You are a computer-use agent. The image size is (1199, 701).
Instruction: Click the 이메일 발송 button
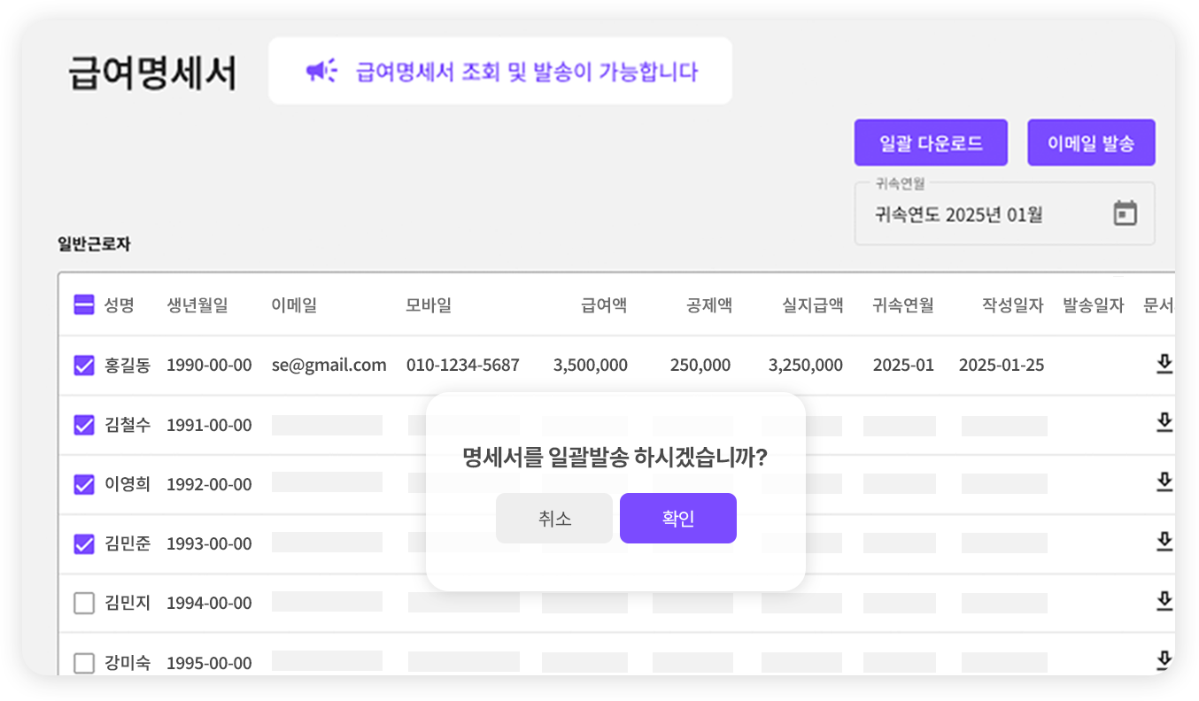(x=1091, y=143)
